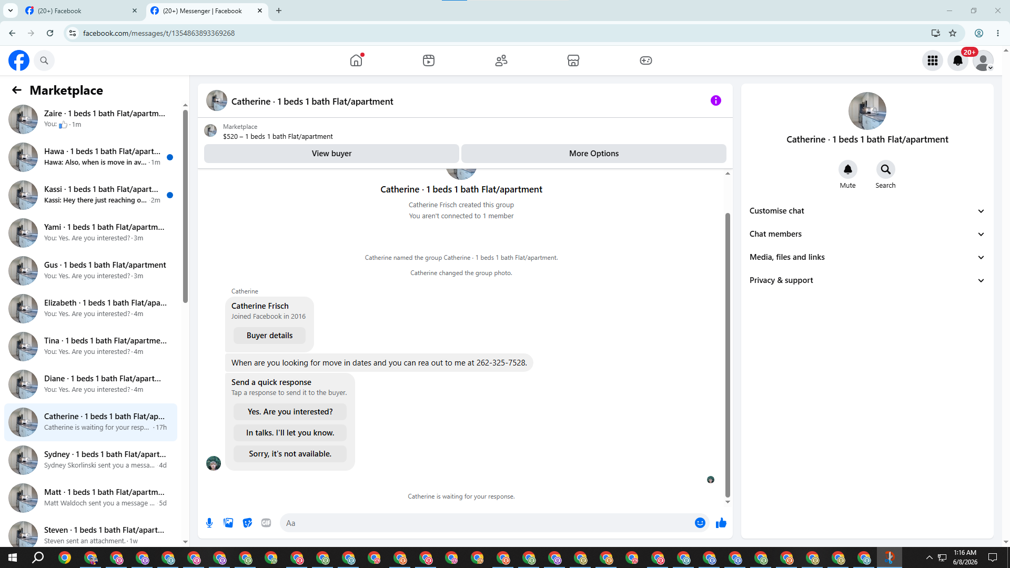This screenshot has width=1010, height=568.
Task: Expand the Chat members section
Action: coord(867,234)
